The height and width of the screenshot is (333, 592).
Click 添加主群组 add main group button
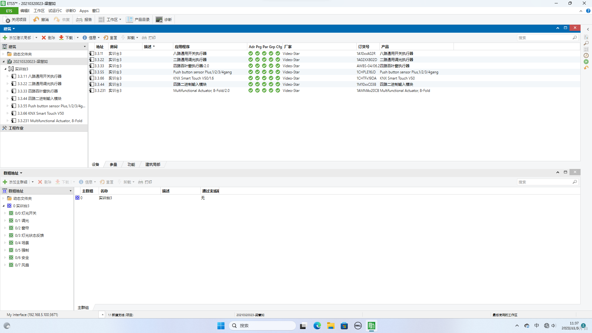click(x=15, y=182)
